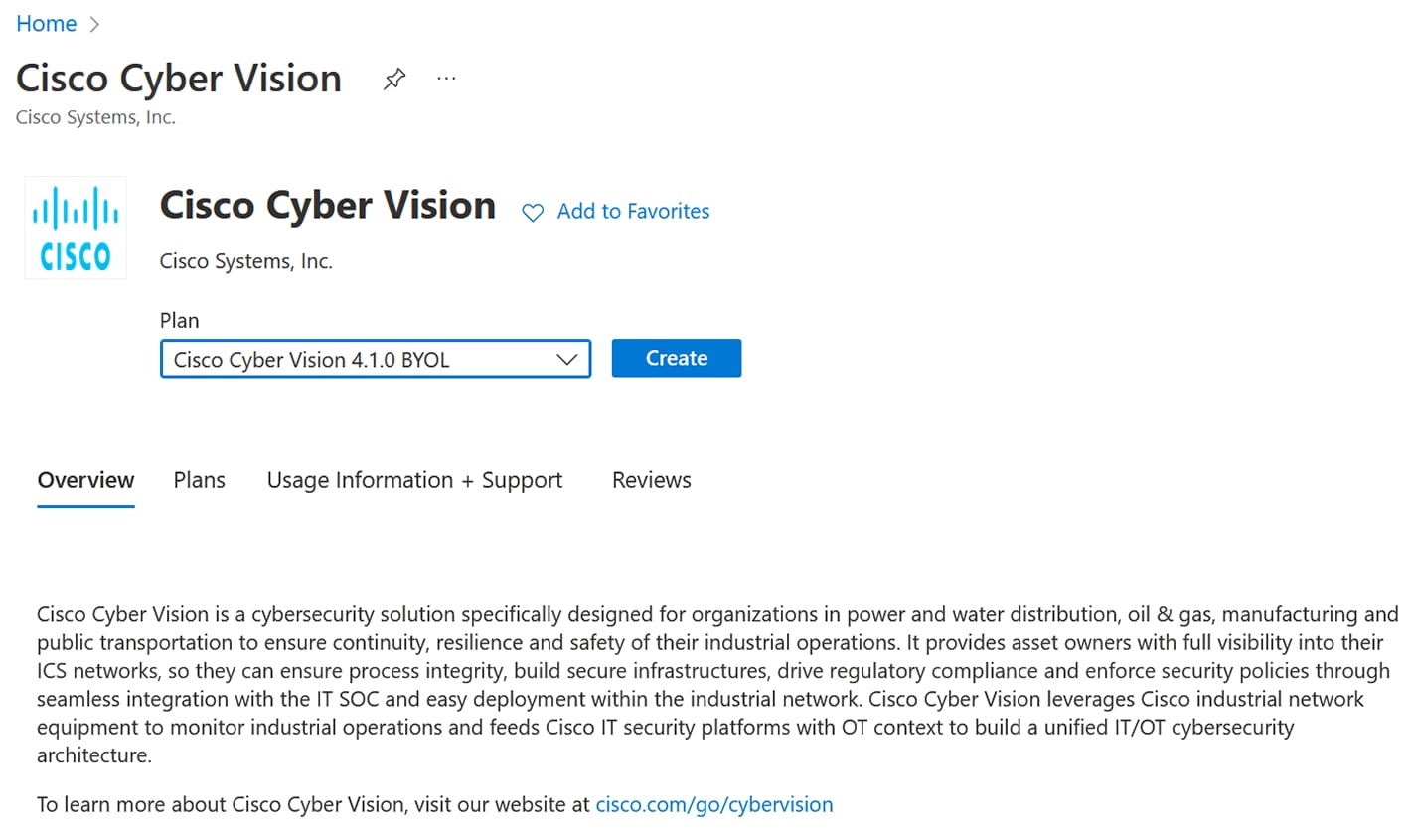Viewport: 1411px width, 838px height.
Task: Select the Usage Information + Support tab
Action: (414, 480)
